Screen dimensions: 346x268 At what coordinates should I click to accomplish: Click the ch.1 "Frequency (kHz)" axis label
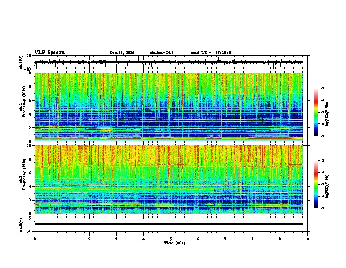(23, 102)
